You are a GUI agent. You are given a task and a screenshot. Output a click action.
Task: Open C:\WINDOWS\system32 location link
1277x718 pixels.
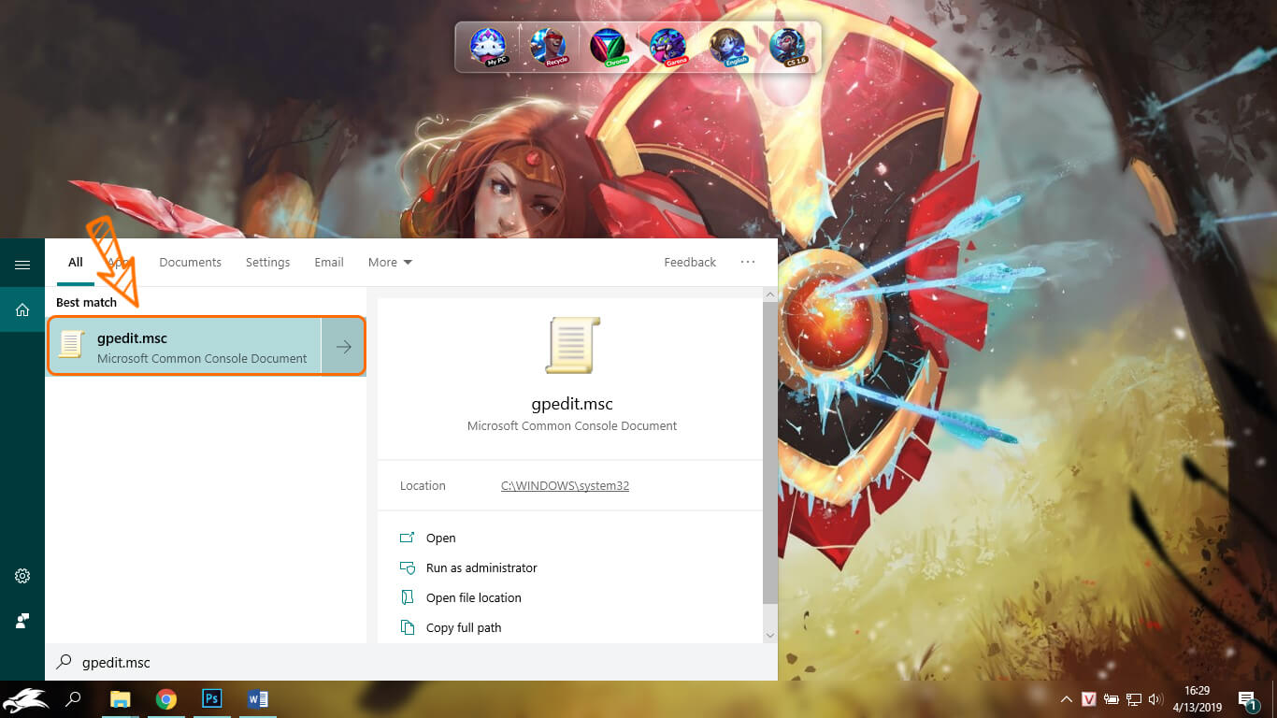pos(565,486)
